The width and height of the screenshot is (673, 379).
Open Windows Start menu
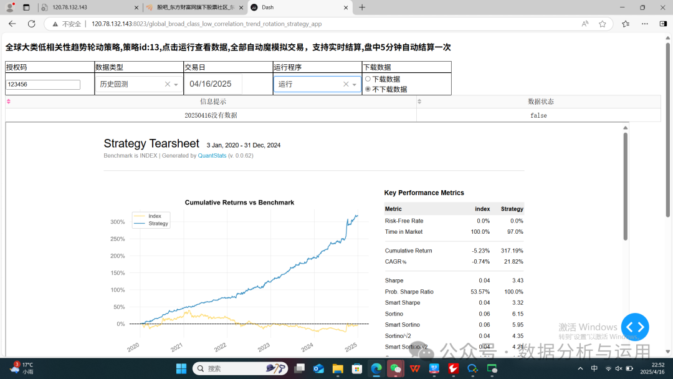click(181, 368)
